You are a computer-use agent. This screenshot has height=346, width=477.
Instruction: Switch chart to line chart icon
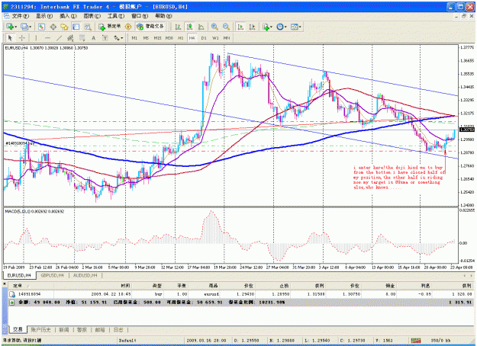point(201,27)
